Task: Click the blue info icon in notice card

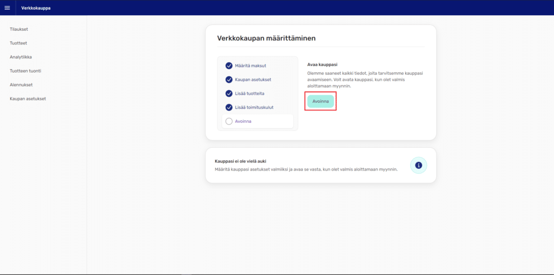Action: coord(418,165)
